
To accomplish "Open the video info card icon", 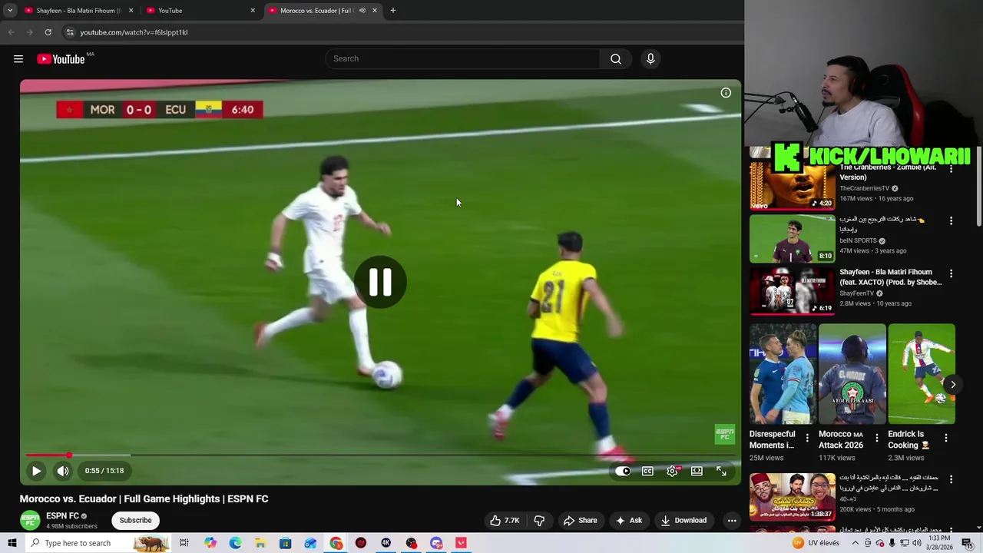I will [726, 93].
